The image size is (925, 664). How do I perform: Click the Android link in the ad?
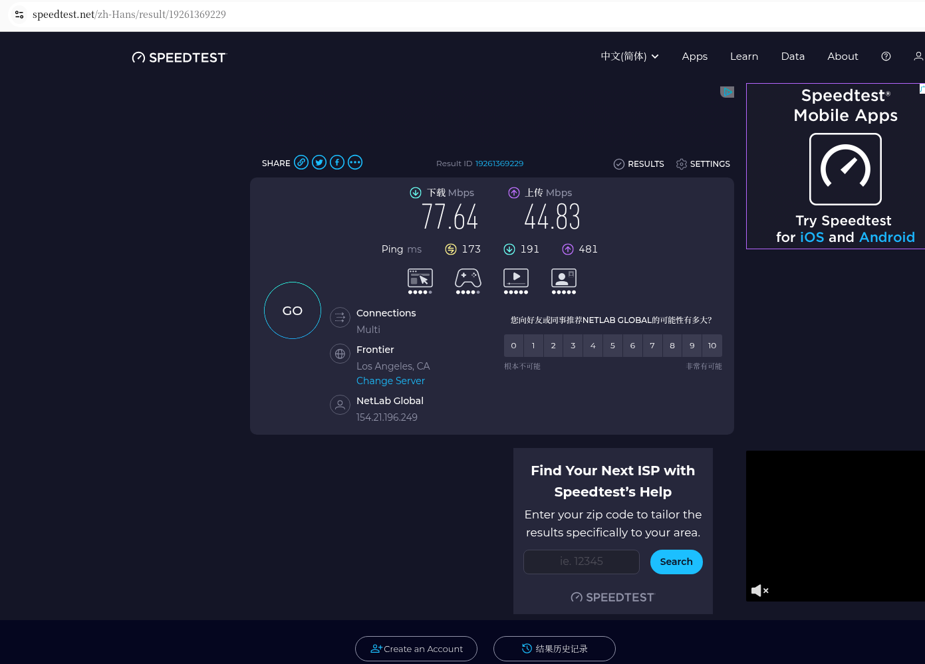point(887,237)
